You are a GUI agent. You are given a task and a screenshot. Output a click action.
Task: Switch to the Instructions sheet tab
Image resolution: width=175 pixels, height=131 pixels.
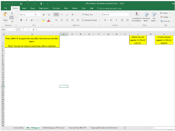19,128
